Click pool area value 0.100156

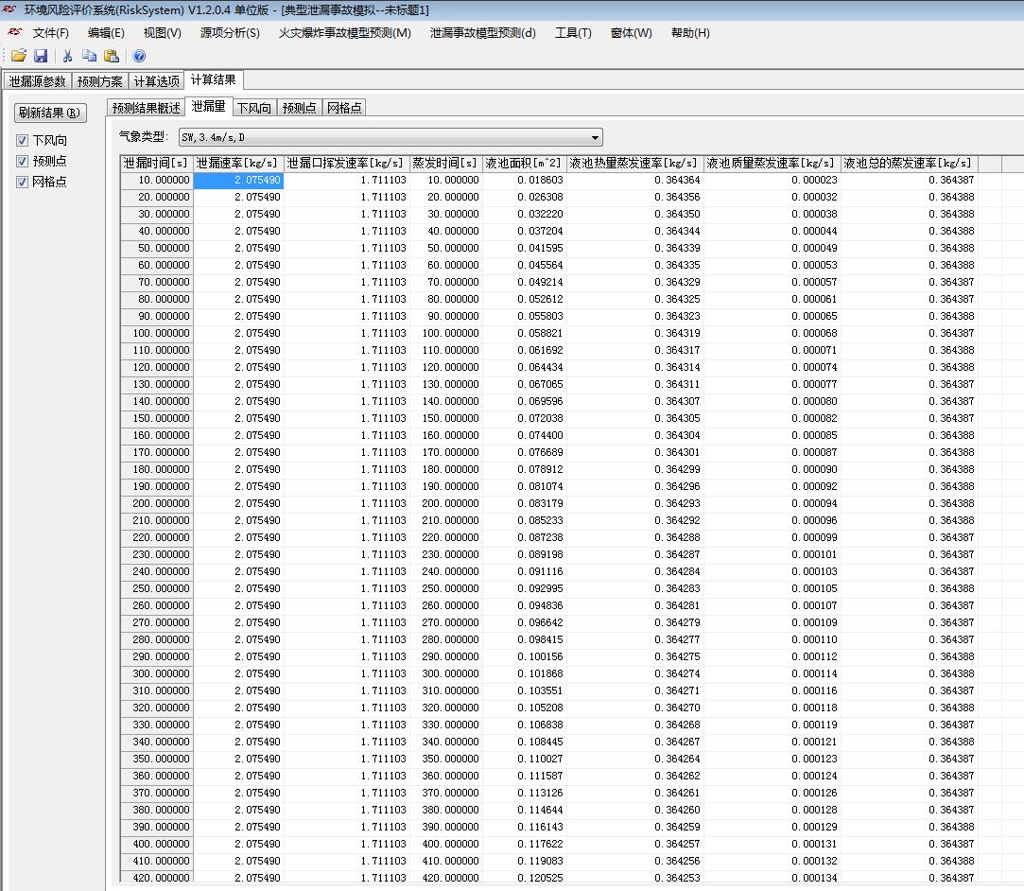point(524,656)
